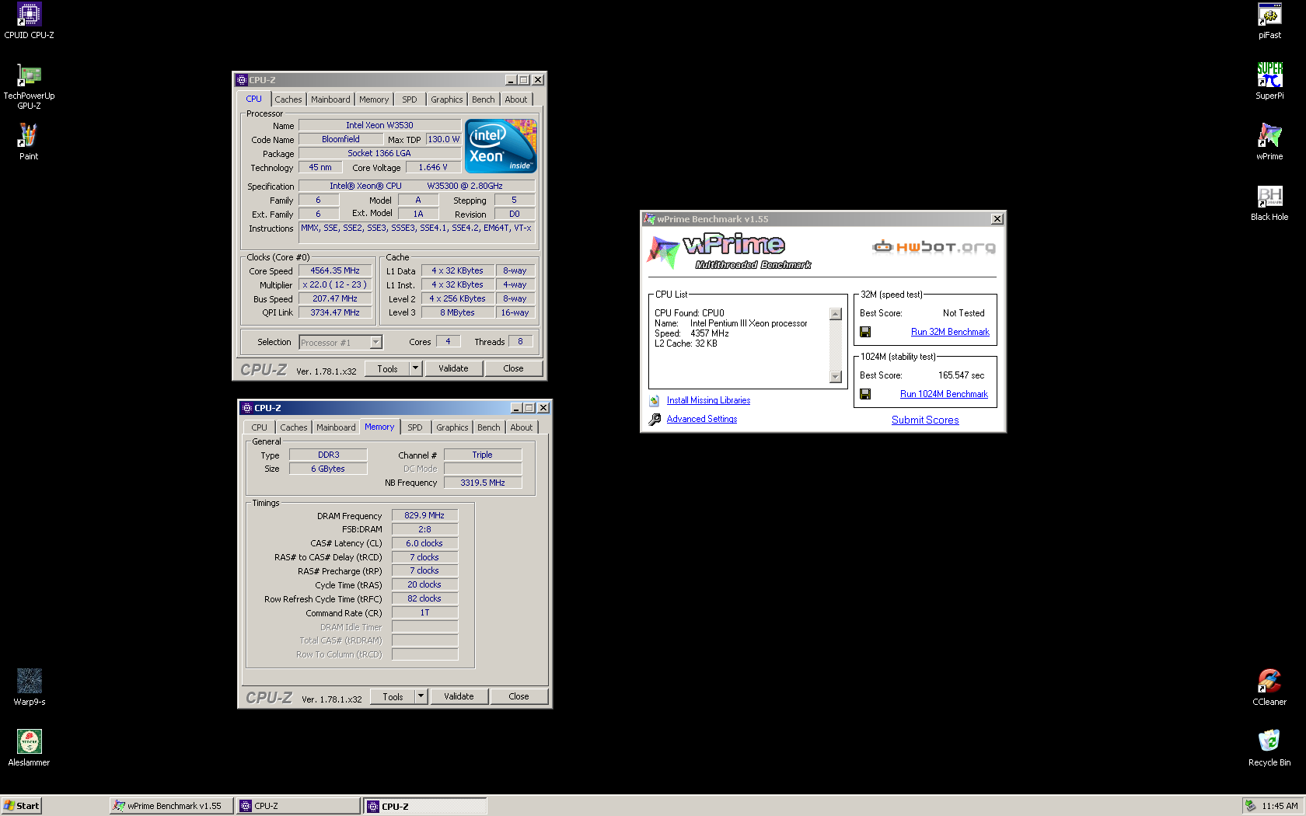Click the CPU-Z title bar icon in Memory window

(246, 408)
